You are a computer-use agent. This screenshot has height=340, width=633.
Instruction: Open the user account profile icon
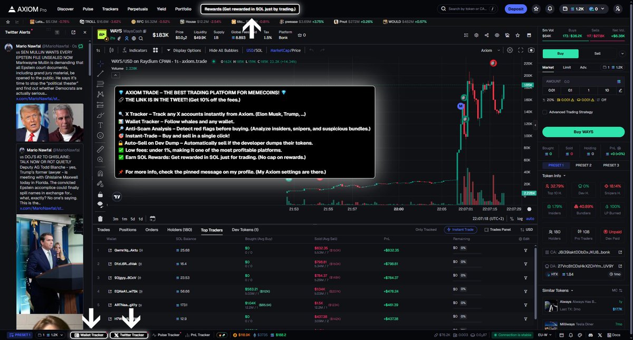click(618, 9)
